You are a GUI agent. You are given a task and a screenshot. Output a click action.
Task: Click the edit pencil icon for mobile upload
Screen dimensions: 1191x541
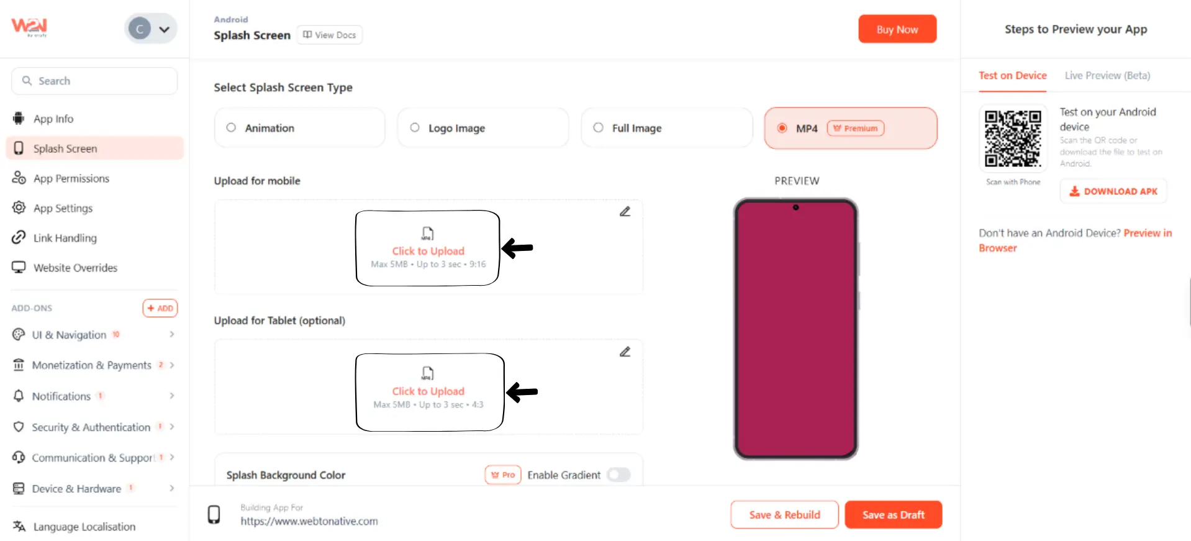pos(625,211)
